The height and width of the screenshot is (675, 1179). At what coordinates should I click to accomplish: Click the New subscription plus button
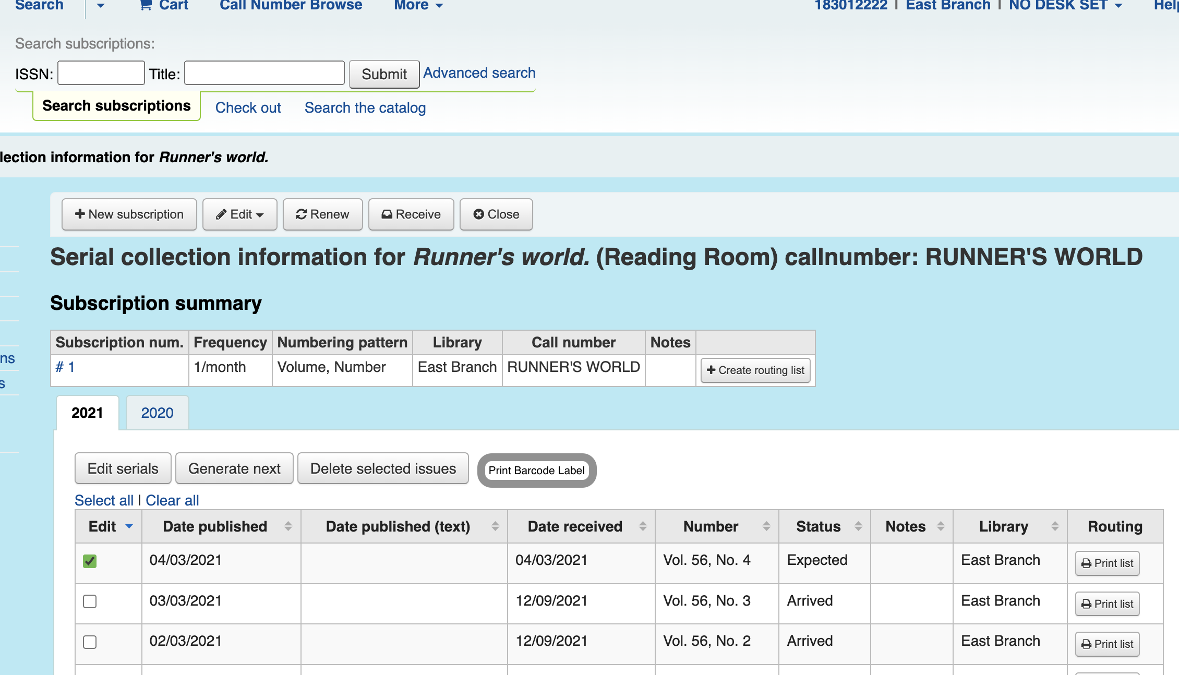(129, 214)
